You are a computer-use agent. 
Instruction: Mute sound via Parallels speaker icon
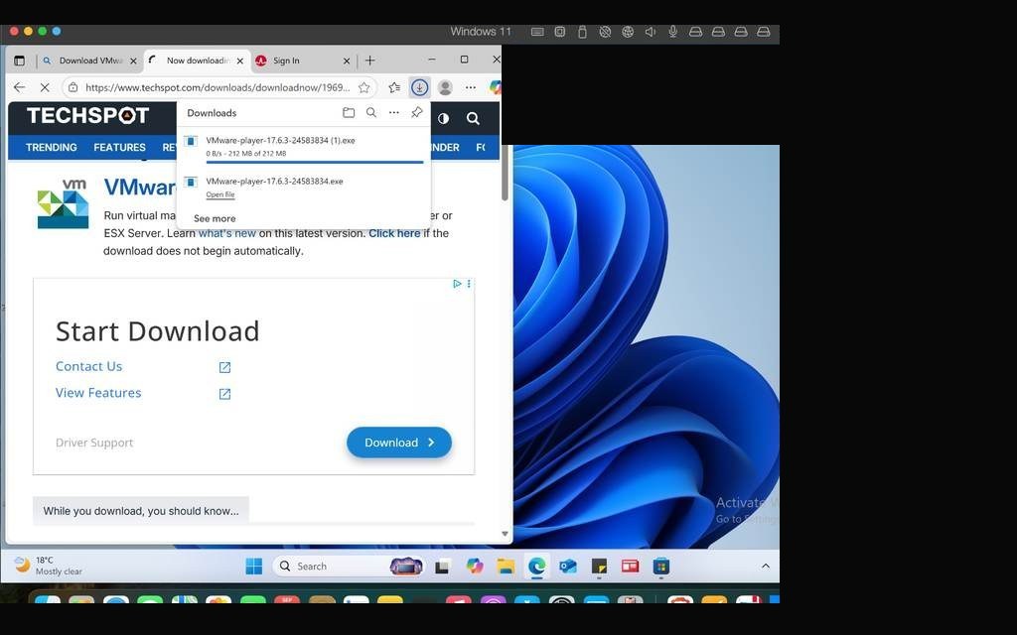(x=651, y=31)
